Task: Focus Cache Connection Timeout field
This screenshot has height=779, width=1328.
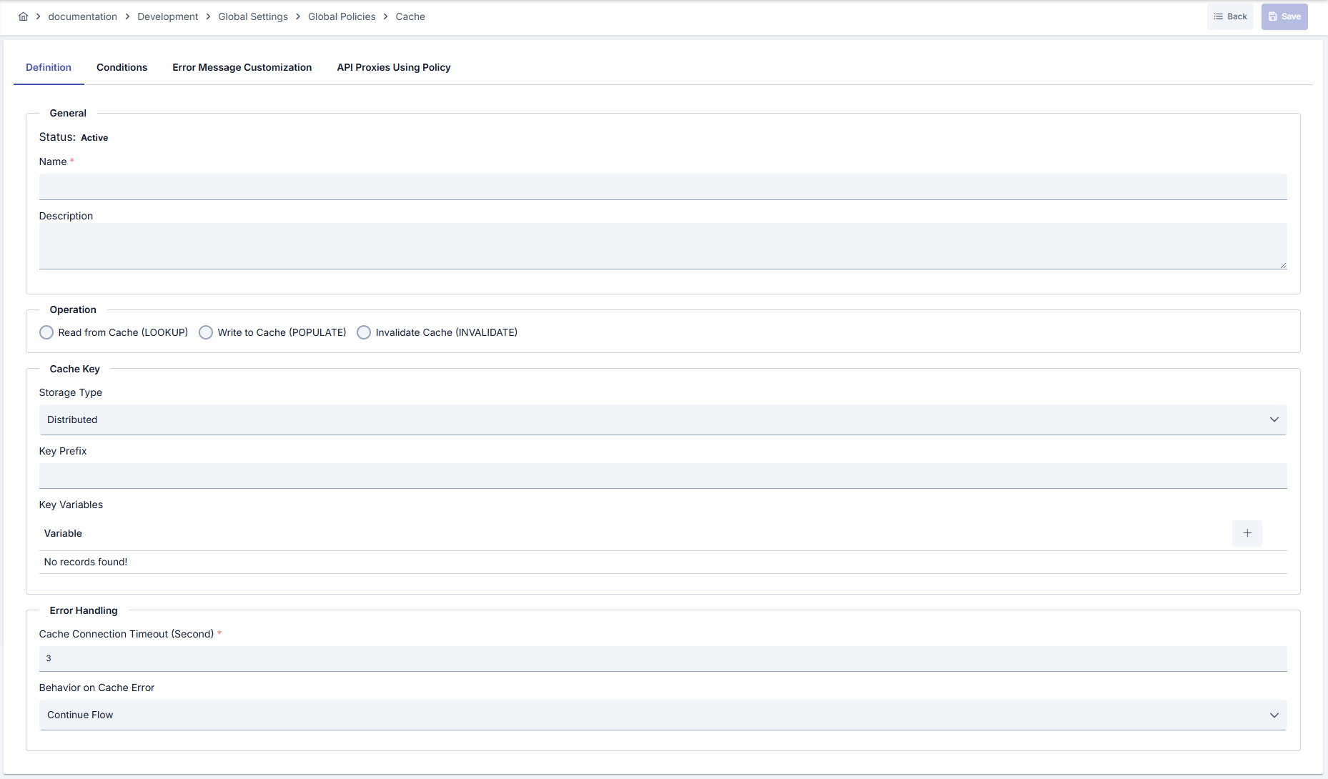Action: click(x=663, y=658)
